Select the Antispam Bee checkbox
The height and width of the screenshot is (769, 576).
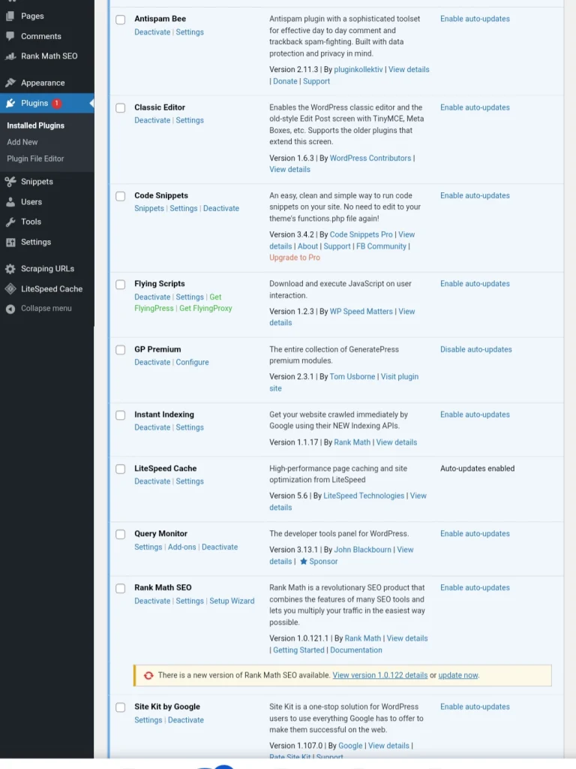click(x=121, y=20)
